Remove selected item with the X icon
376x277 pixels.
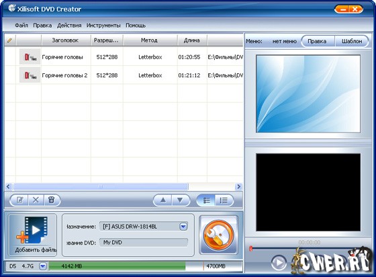[36, 200]
